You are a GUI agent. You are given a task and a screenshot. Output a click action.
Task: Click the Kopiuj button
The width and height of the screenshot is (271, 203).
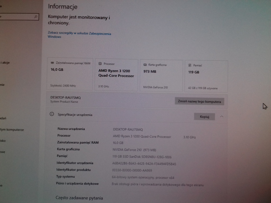[204, 117]
